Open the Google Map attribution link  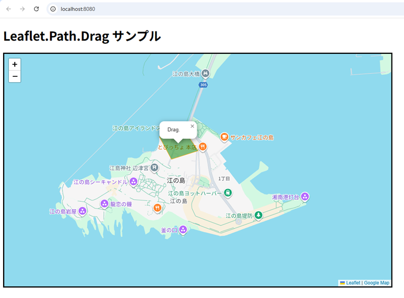376,283
